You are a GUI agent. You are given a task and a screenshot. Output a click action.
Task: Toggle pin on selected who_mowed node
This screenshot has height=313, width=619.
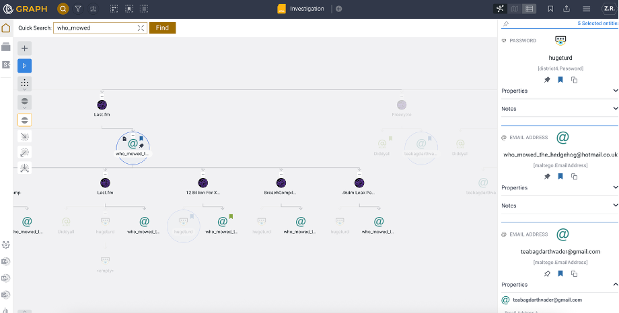point(141,146)
